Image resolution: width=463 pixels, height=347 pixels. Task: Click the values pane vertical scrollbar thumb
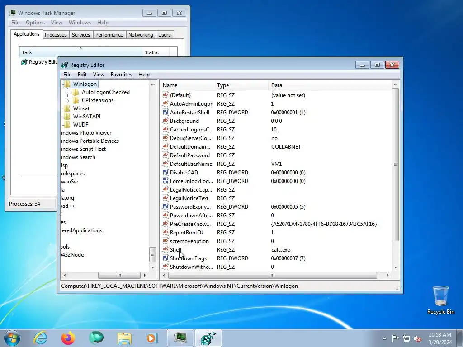(395, 164)
